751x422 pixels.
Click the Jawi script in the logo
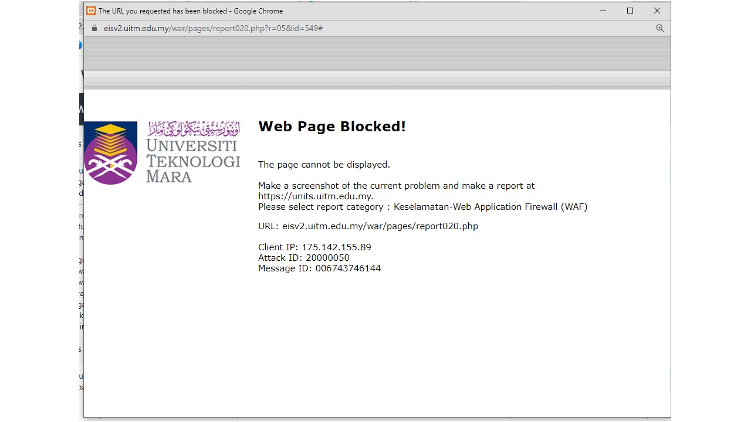[x=193, y=128]
